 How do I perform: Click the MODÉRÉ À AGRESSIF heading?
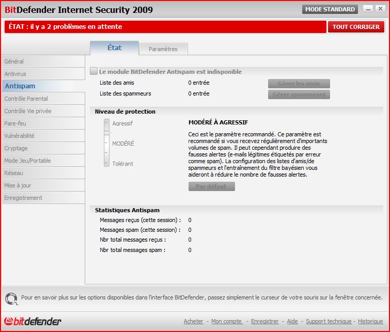tap(218, 122)
